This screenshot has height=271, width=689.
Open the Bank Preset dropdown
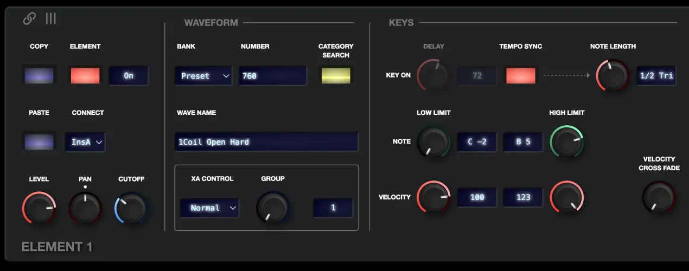click(203, 76)
